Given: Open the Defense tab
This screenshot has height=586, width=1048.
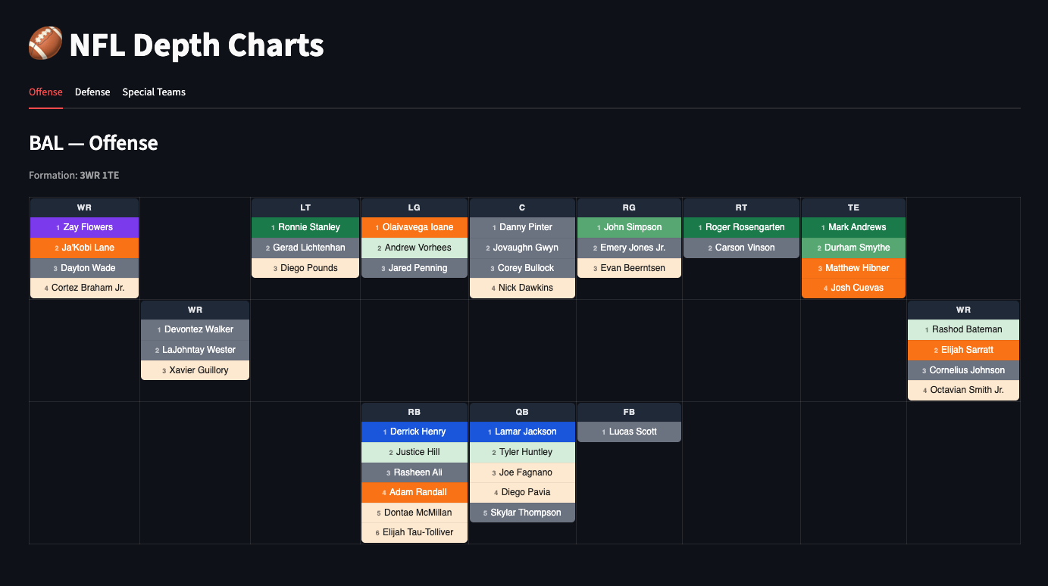Looking at the screenshot, I should pos(92,92).
